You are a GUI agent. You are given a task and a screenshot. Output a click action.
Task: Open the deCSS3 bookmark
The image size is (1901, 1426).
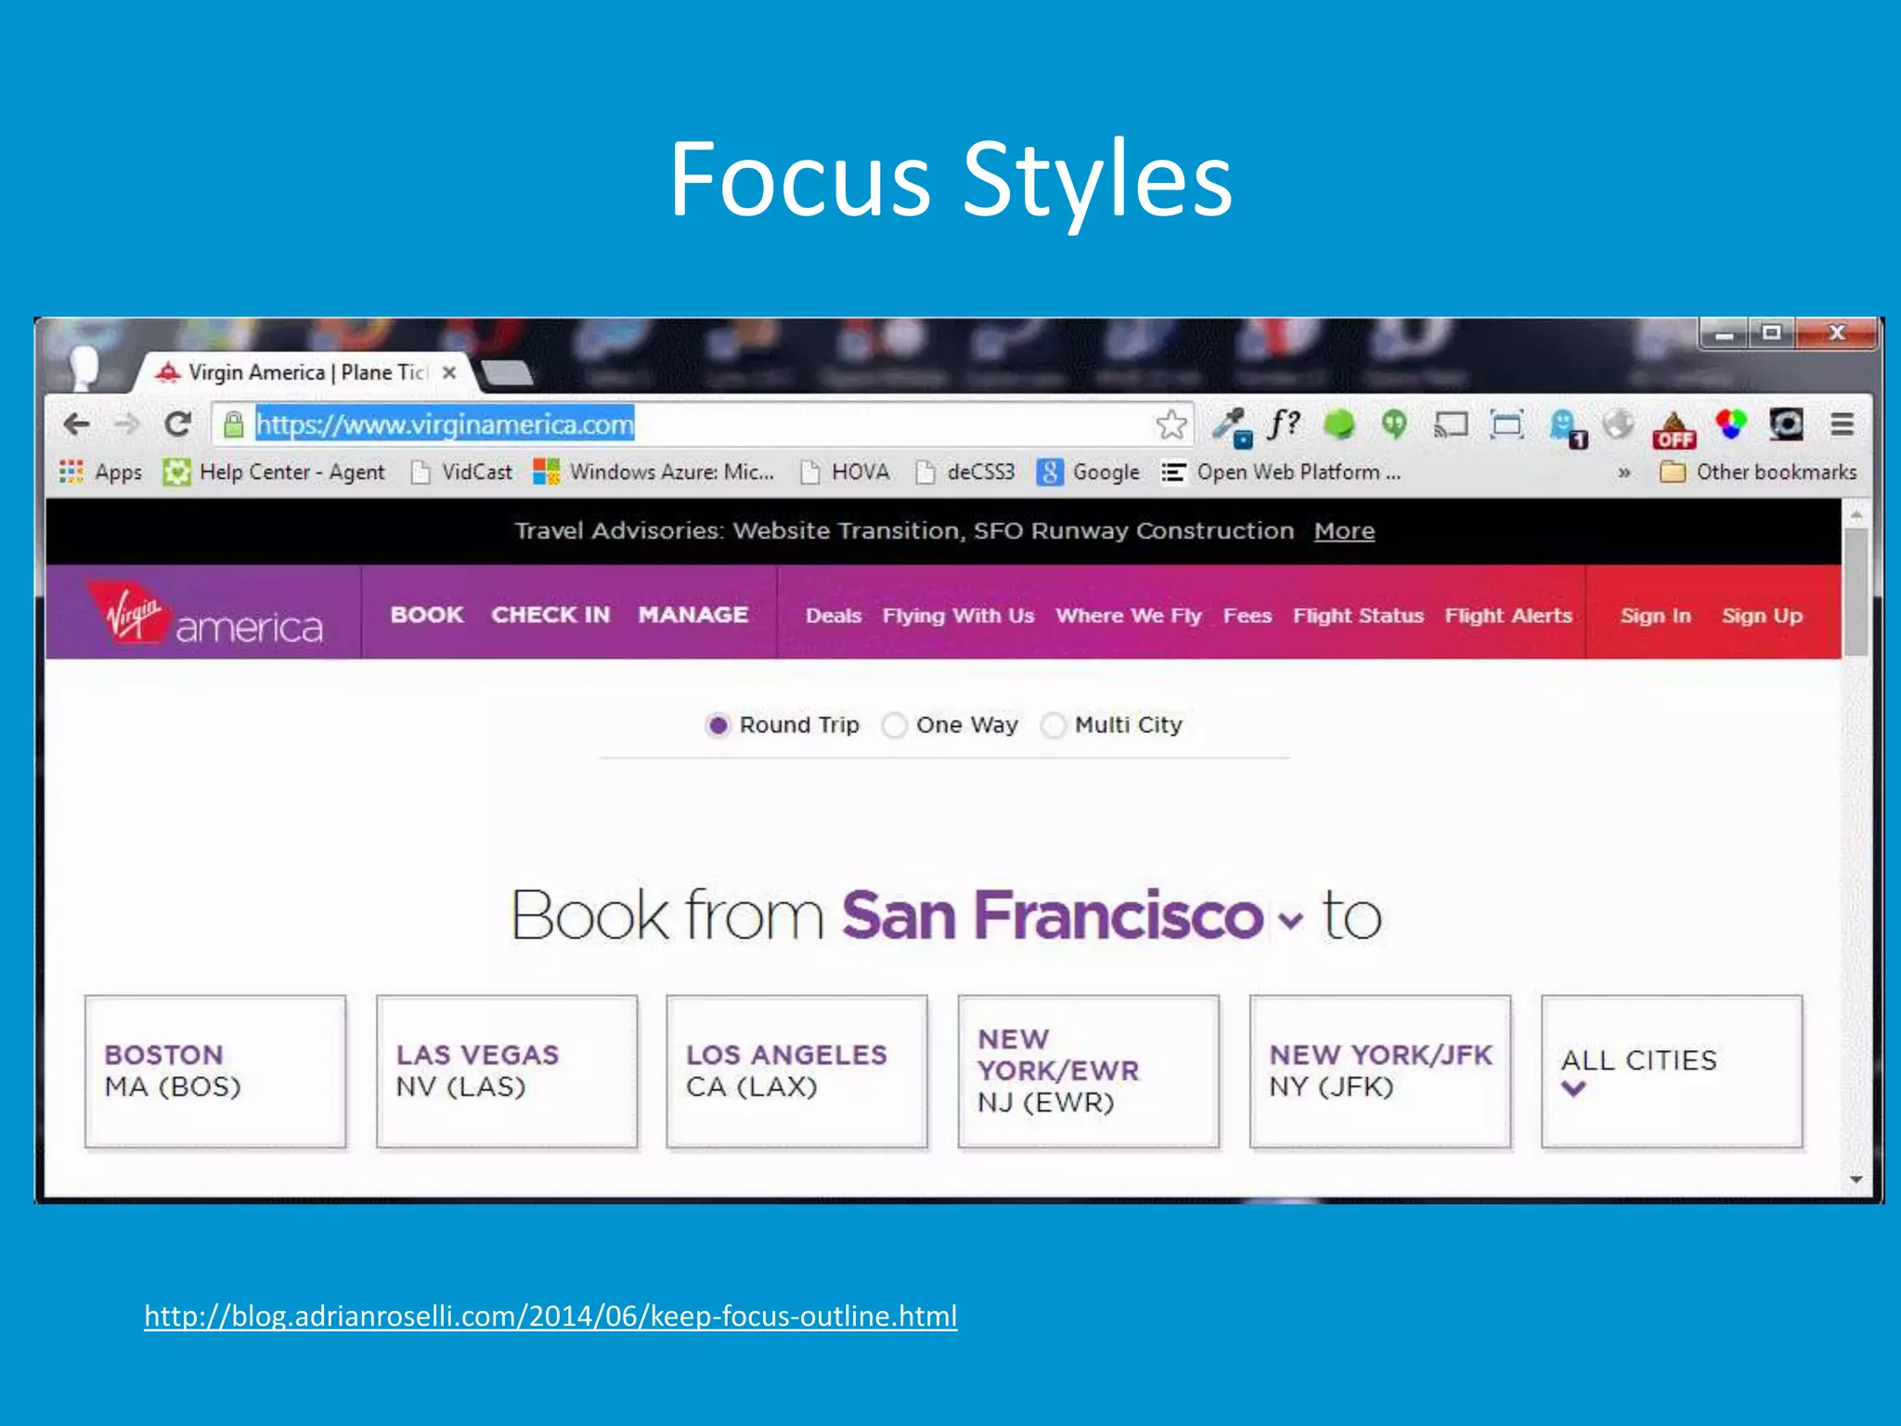tap(964, 473)
